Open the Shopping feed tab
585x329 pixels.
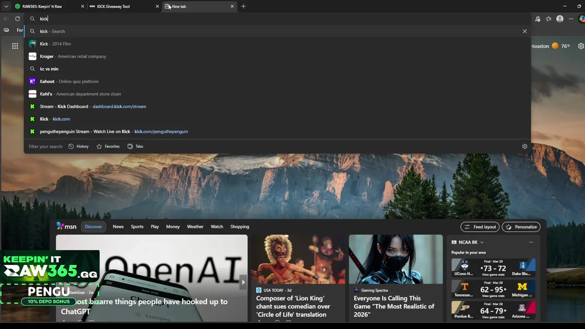tap(239, 227)
